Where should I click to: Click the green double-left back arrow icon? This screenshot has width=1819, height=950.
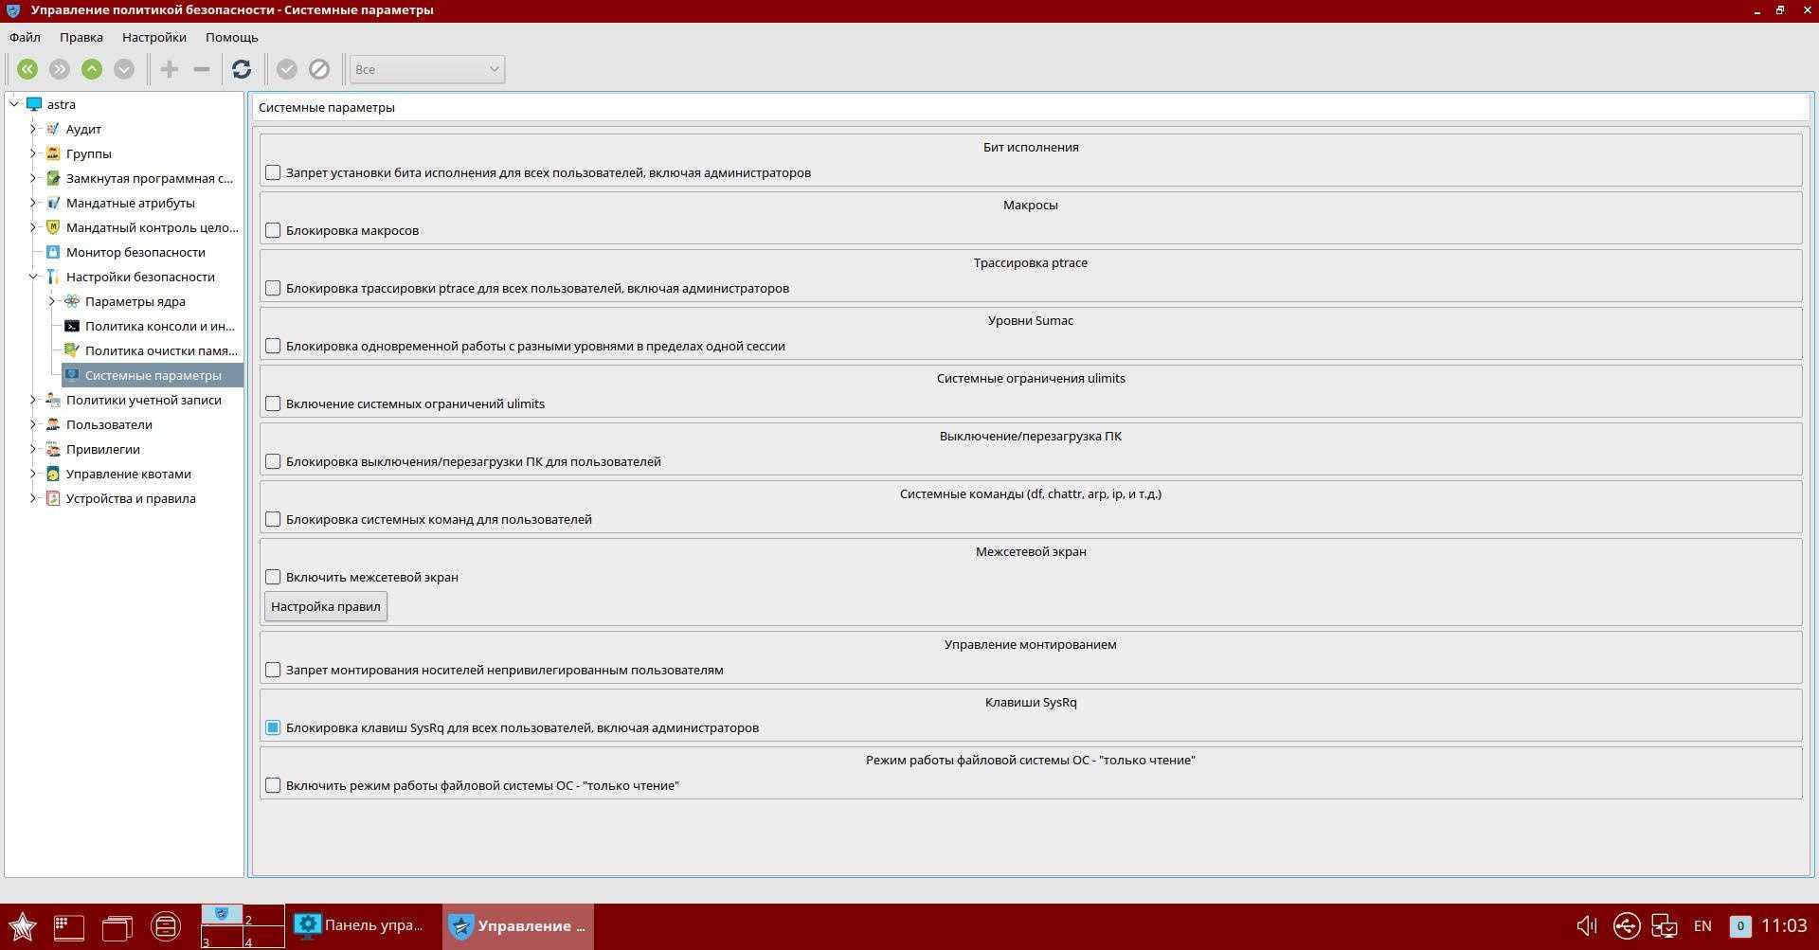(27, 69)
